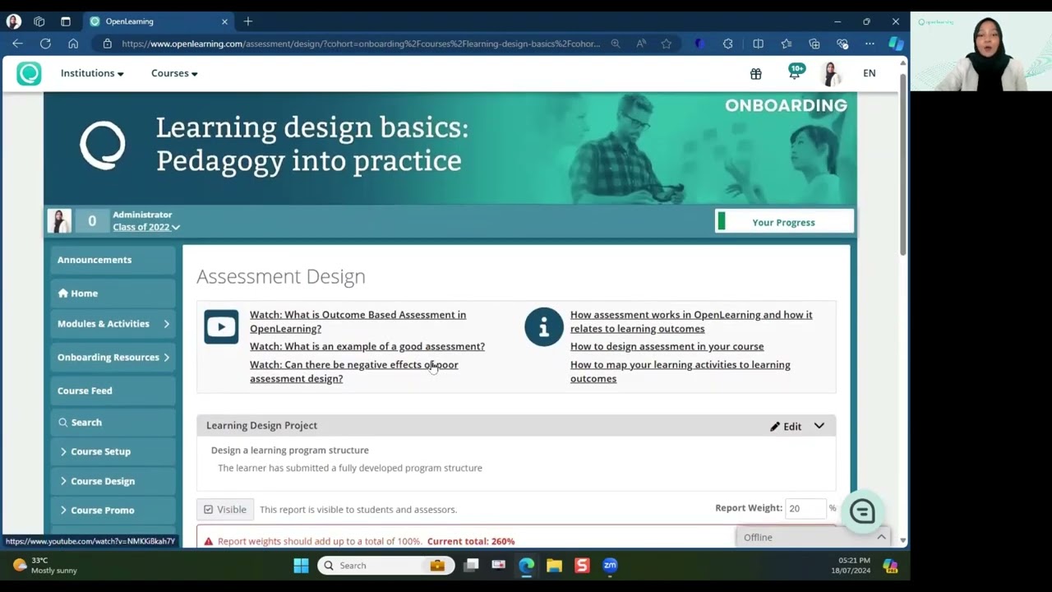Click the OpenLearning logo in the header
The width and height of the screenshot is (1052, 592).
tap(29, 73)
